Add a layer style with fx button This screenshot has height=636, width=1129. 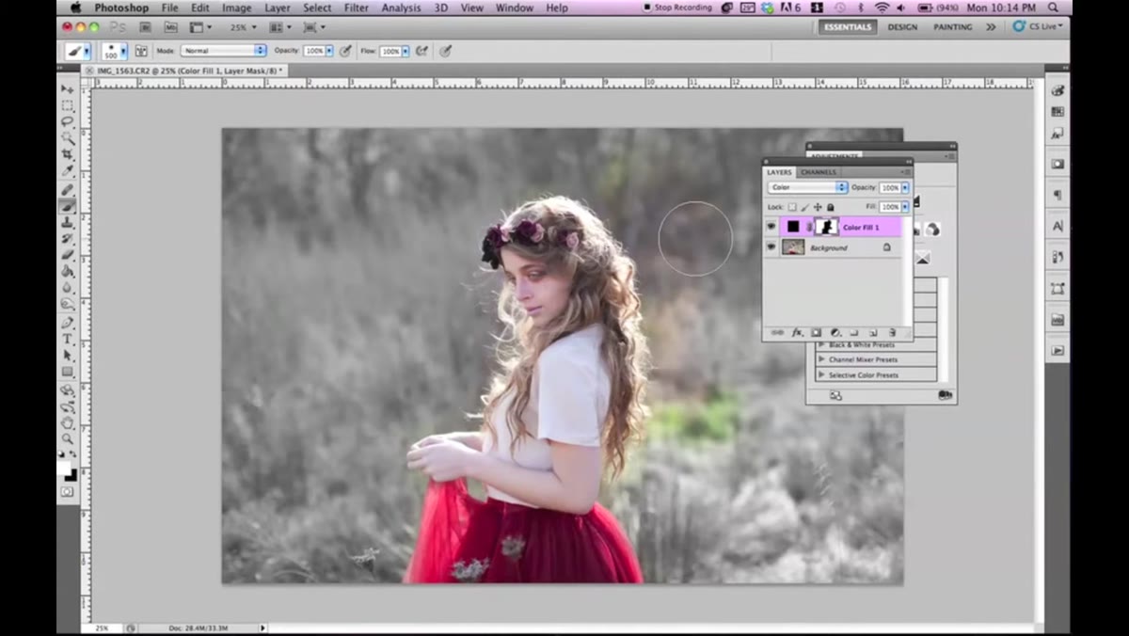click(797, 332)
